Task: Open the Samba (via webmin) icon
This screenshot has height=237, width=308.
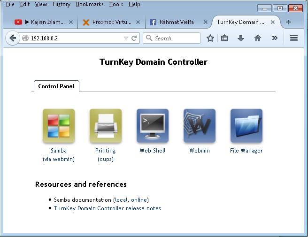Action: click(59, 126)
